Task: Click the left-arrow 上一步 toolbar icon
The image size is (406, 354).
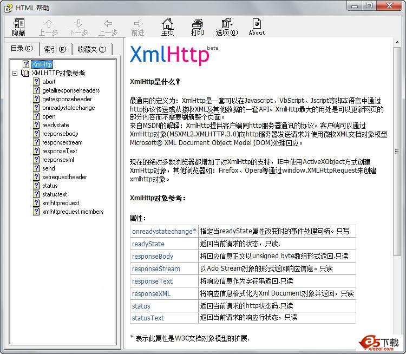Action: (108, 27)
